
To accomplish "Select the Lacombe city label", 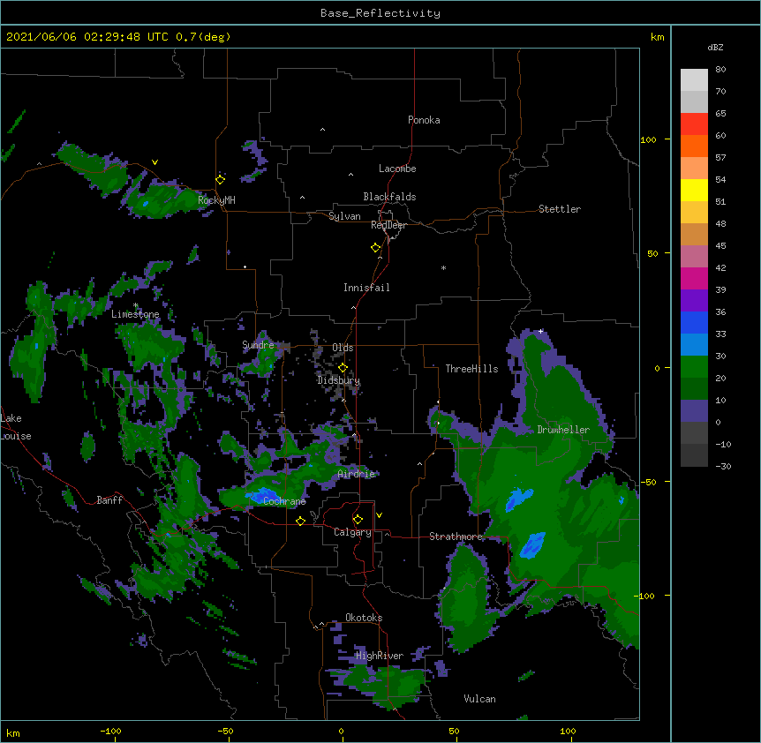I will [397, 169].
